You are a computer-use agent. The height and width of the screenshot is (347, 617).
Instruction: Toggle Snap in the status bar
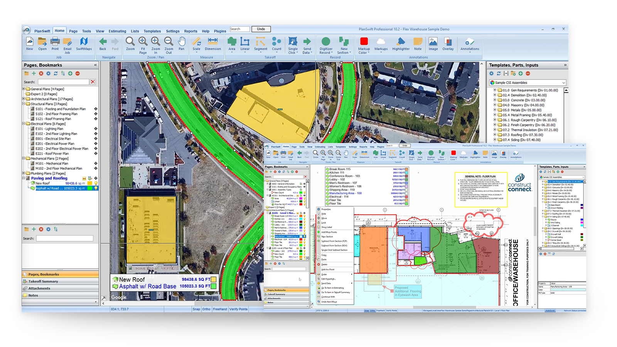pyautogui.click(x=196, y=309)
